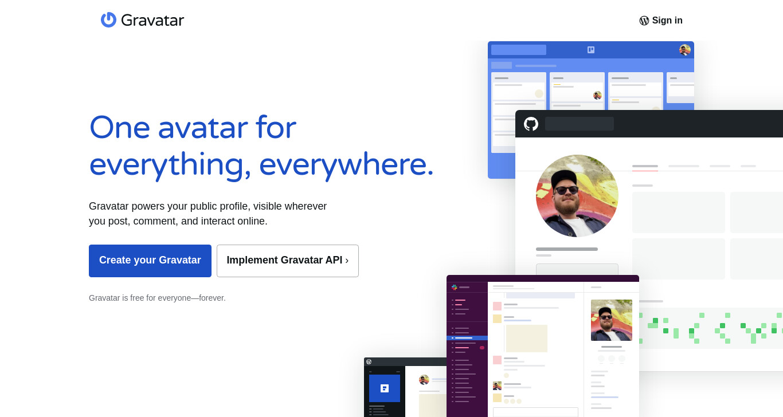Click the small avatar on the Trello card
The image size is (783, 417).
pos(597,95)
